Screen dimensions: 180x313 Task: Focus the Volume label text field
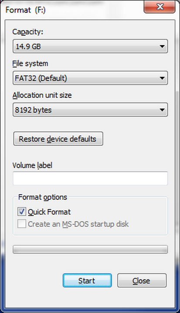tap(90, 178)
